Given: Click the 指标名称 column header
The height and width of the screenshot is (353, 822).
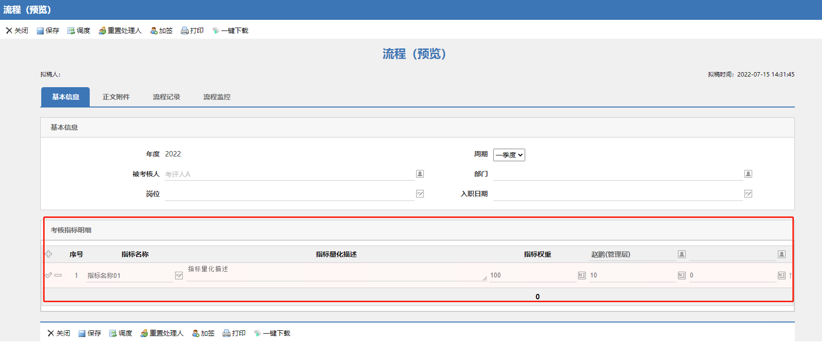Looking at the screenshot, I should [135, 254].
